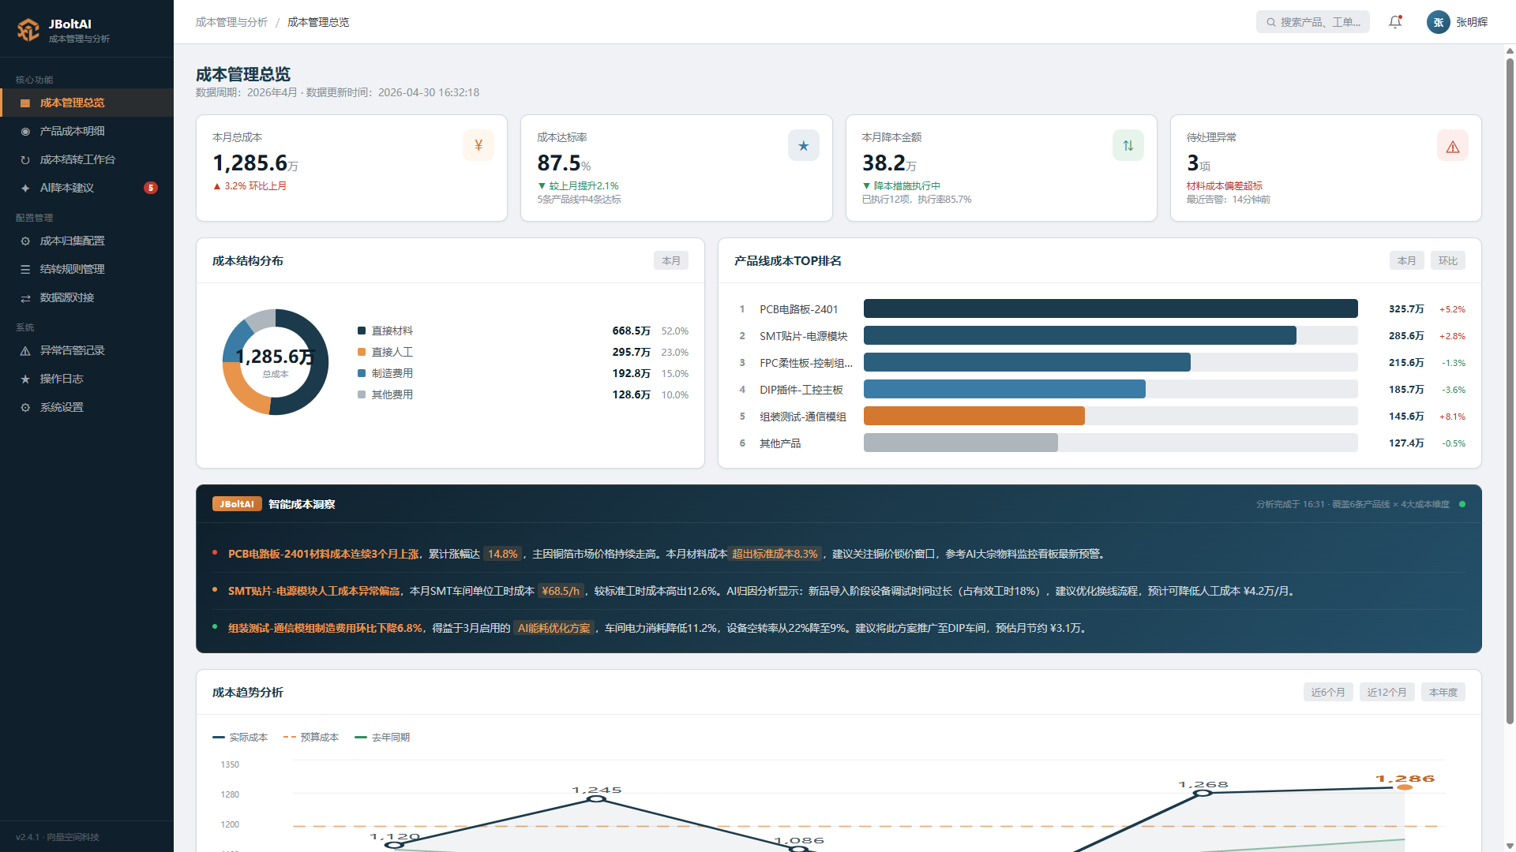Select 本年度 trend range

pyautogui.click(x=1443, y=692)
